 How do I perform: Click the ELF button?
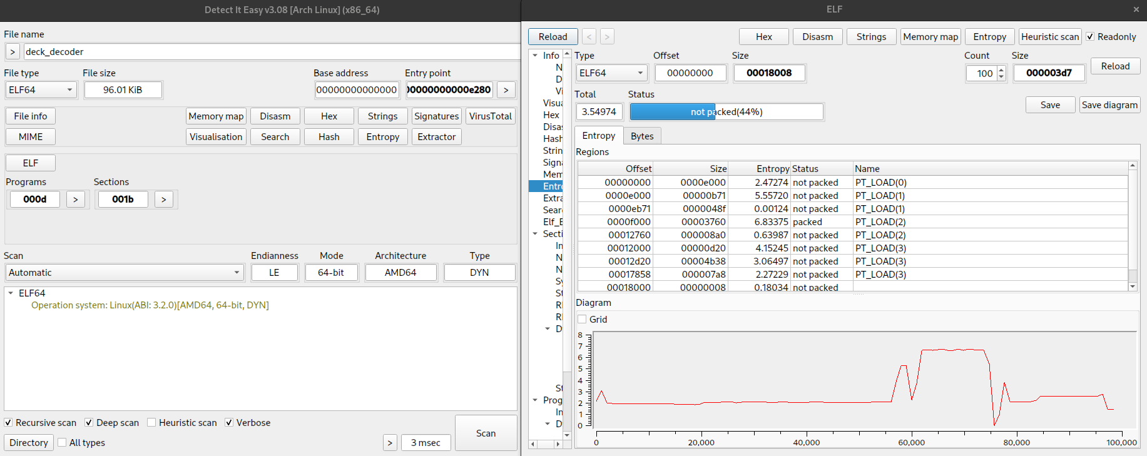[x=31, y=163]
